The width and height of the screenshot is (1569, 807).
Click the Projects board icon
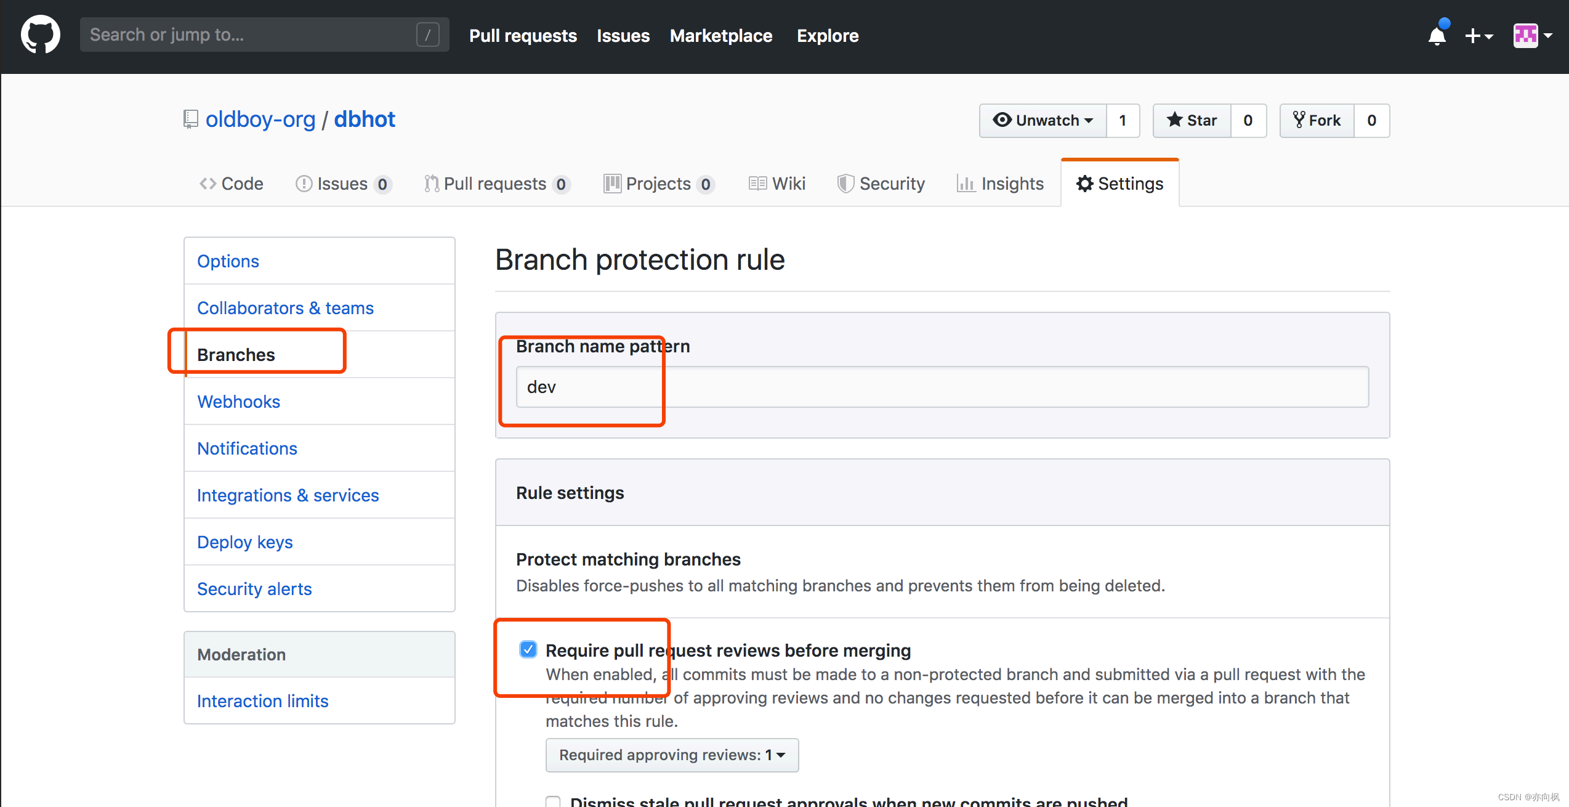tap(612, 184)
